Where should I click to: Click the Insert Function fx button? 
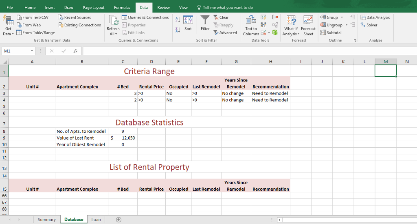click(75, 51)
